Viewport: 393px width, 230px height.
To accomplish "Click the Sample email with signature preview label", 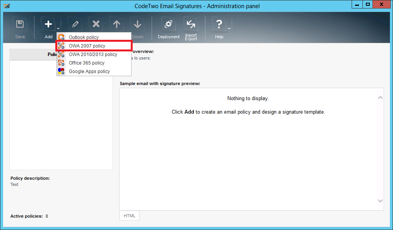I will [160, 83].
